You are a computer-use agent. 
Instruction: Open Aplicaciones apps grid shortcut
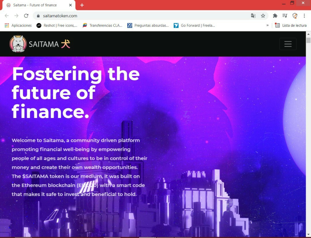click(18, 25)
